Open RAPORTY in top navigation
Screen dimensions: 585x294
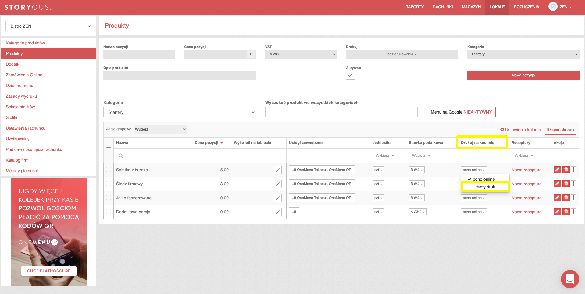415,7
